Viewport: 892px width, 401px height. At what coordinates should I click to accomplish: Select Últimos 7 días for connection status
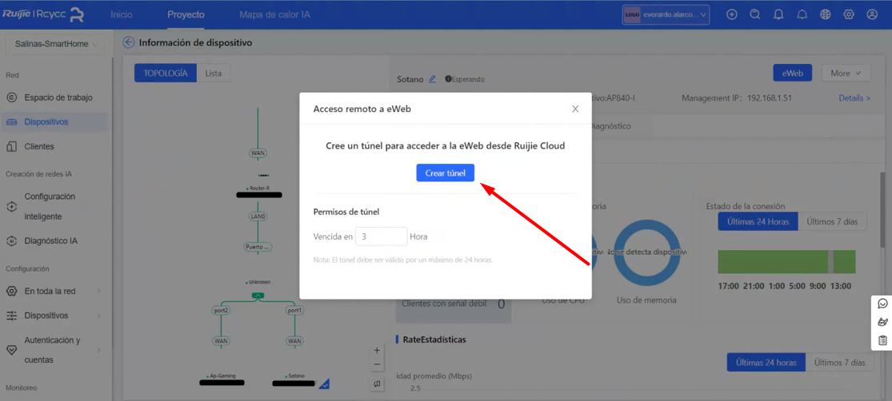tap(832, 221)
